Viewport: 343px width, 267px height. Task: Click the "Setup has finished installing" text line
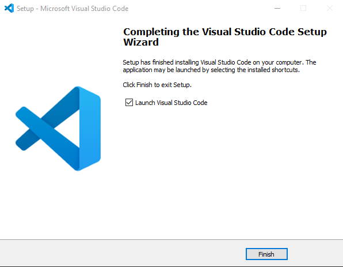click(219, 62)
